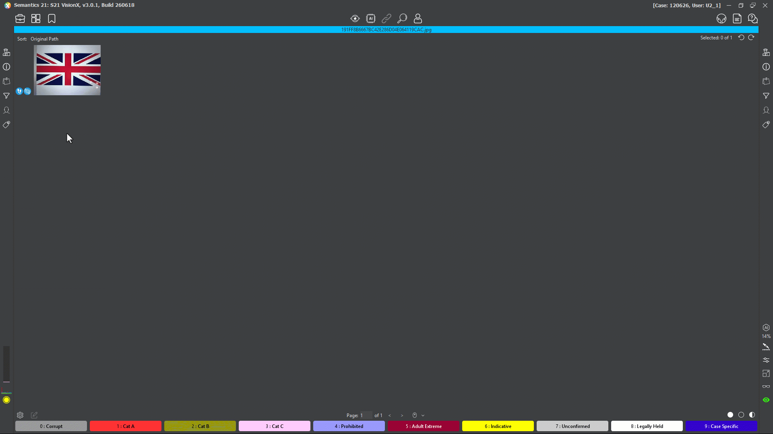This screenshot has height=434, width=773.
Task: Click the edit pencil icon near the gear
Action: pos(34,415)
